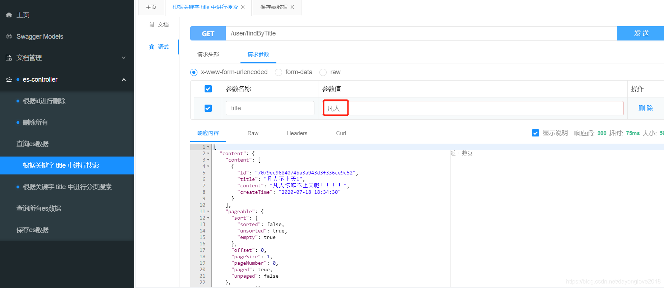Click the 返回数据 description text
Screen dimensions: 664x288
tap(462, 153)
